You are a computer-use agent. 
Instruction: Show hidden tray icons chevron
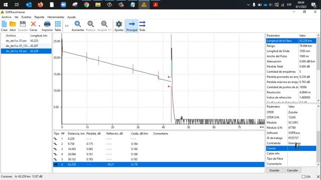point(248,4)
